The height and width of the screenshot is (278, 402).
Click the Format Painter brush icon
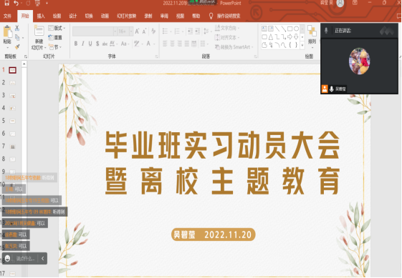[x=17, y=47]
